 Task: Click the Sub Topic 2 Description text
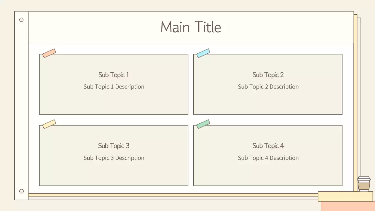click(268, 87)
